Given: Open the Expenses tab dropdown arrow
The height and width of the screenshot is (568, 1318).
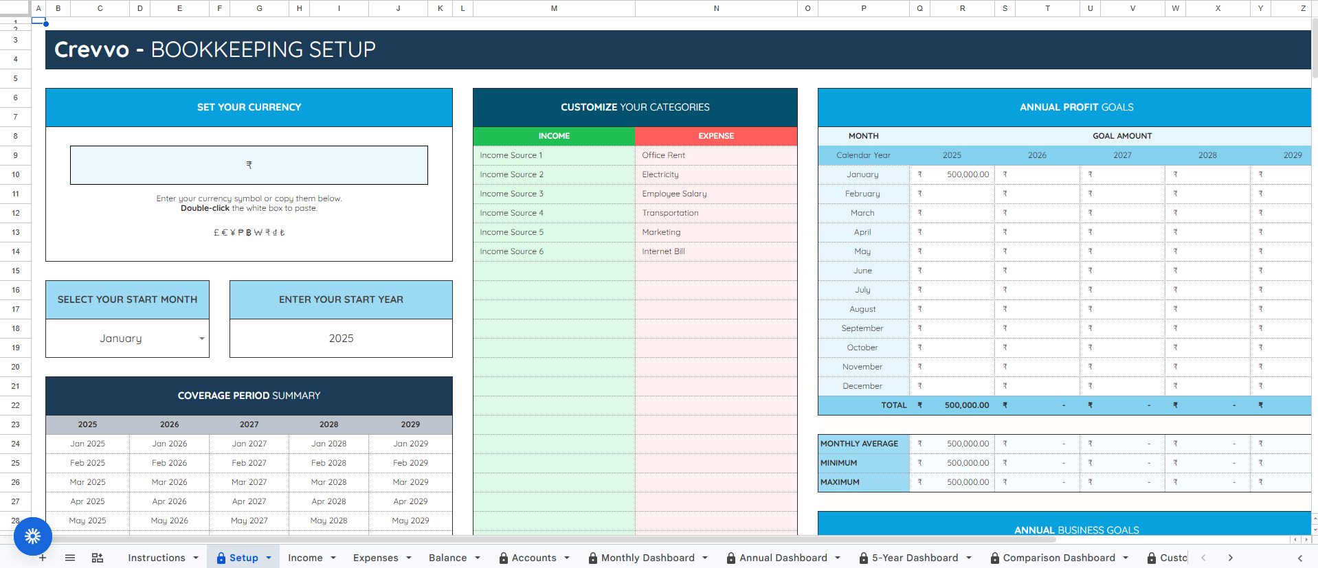Looking at the screenshot, I should [409, 558].
